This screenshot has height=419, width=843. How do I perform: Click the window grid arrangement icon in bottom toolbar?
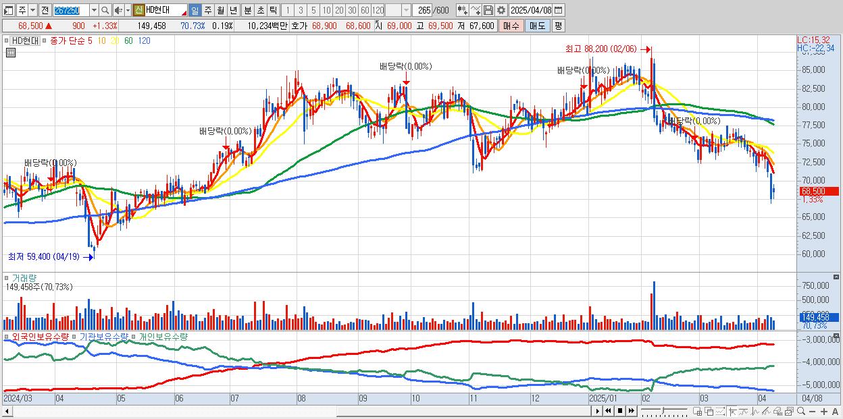click(x=697, y=412)
